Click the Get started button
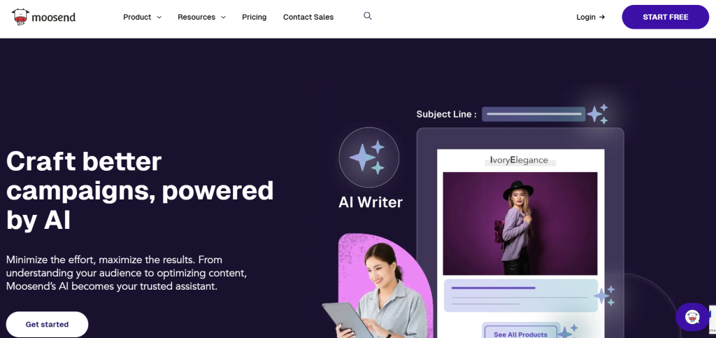Image resolution: width=716 pixels, height=338 pixels. [x=47, y=324]
